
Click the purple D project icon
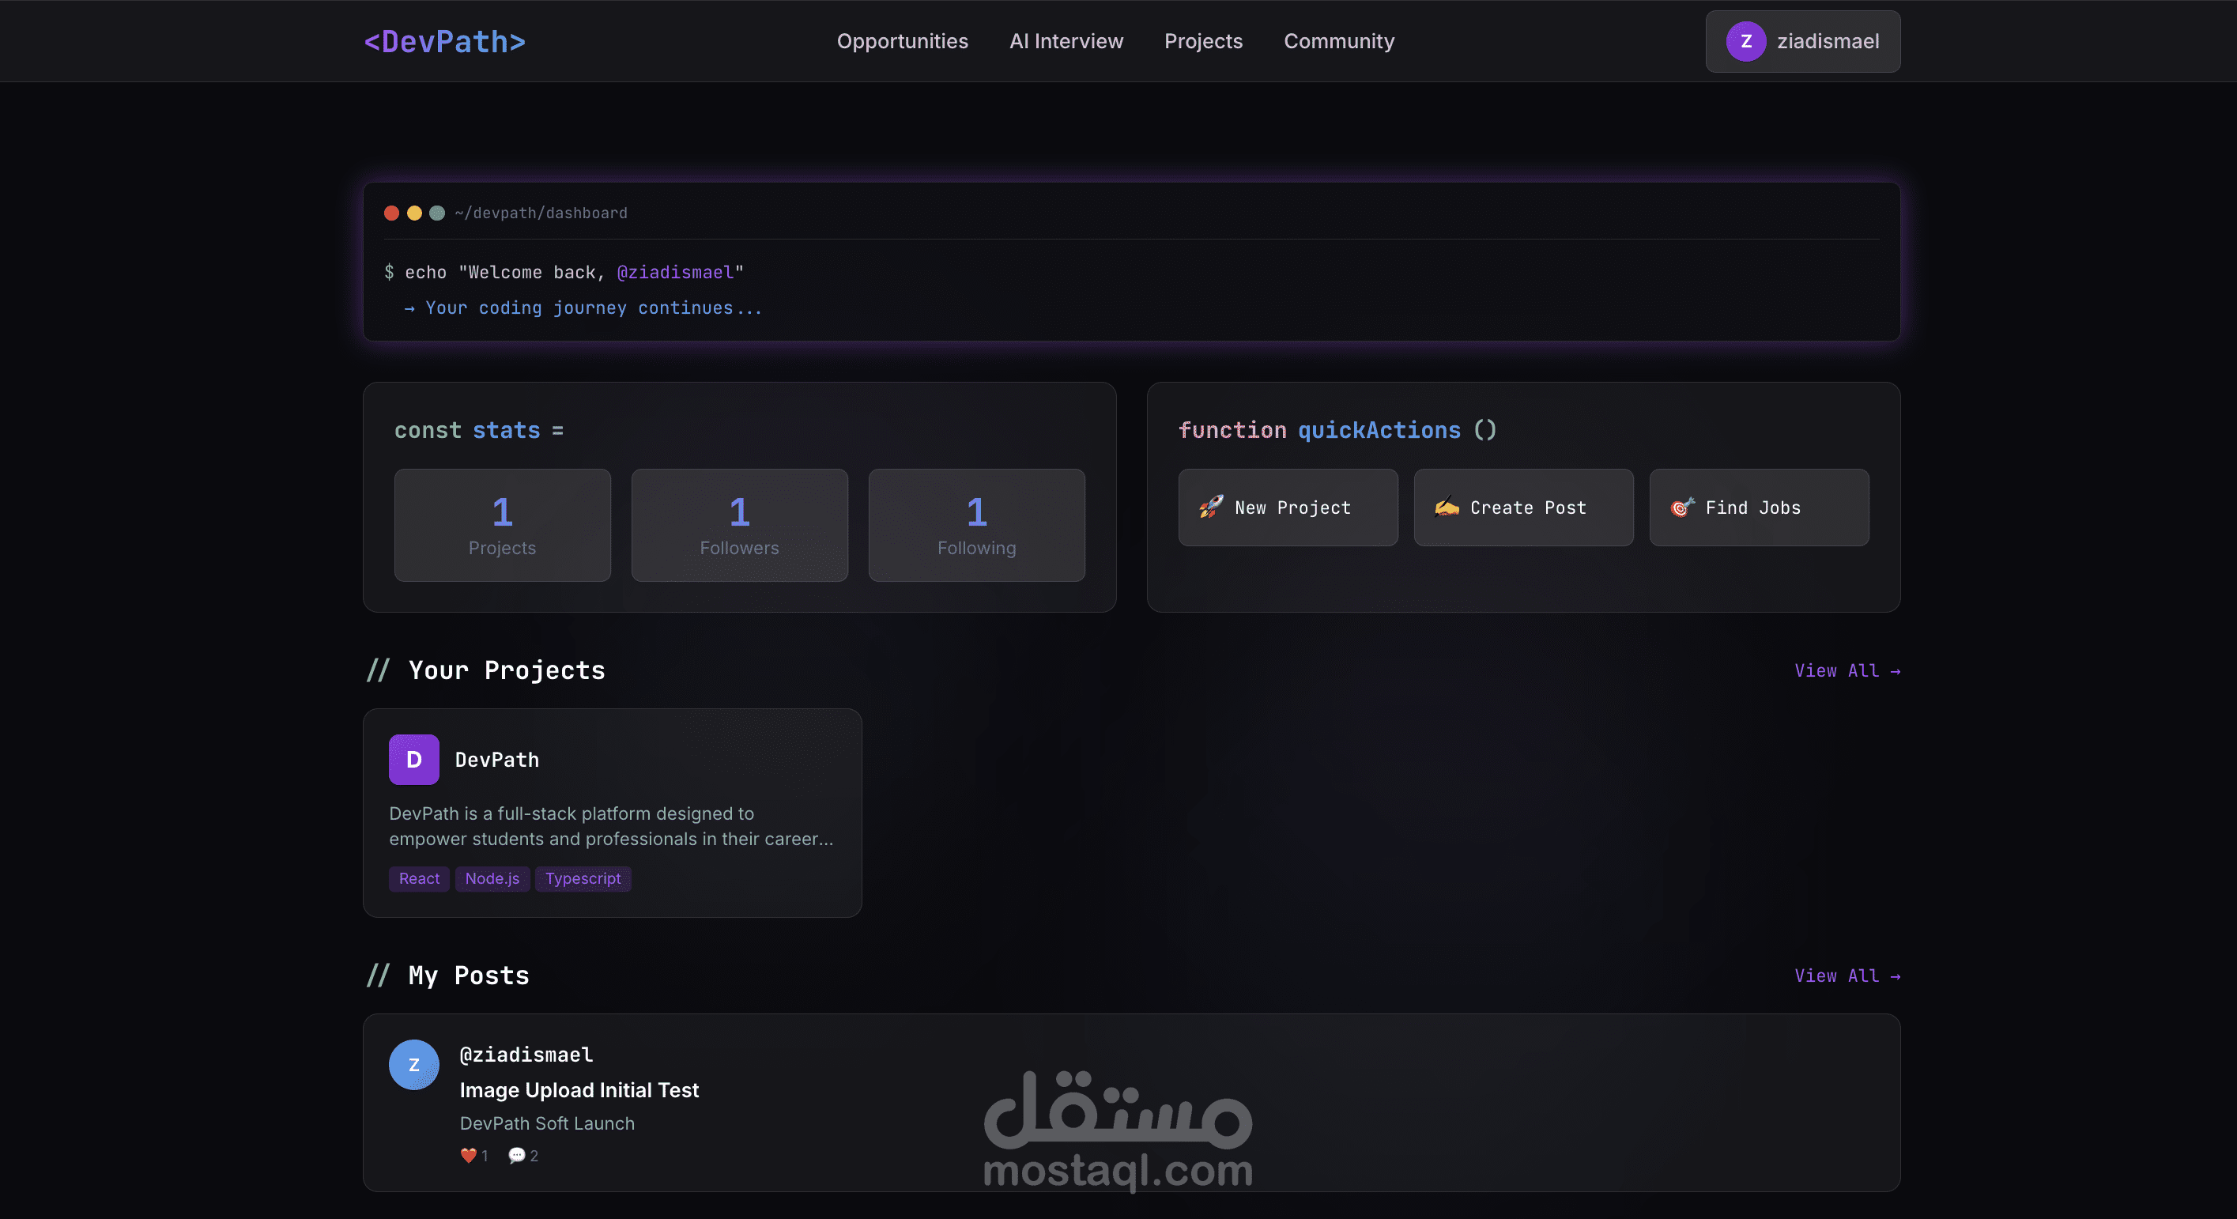(x=413, y=760)
